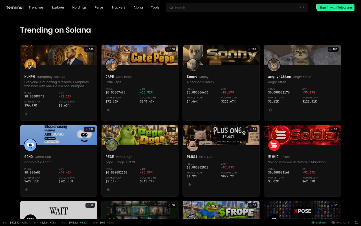
Task: Click the Sonny robot avatar
Action: pyautogui.click(x=193, y=65)
